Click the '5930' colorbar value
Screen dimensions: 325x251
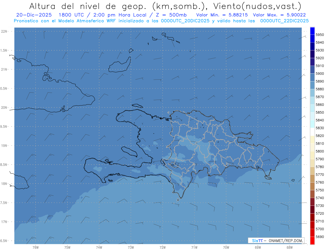coord(320,50)
